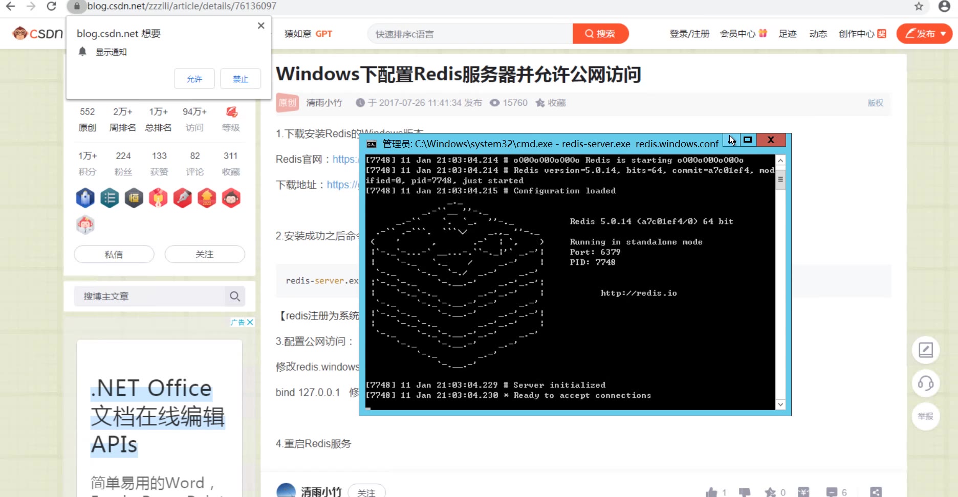Maximize the cmd.exe window
The height and width of the screenshot is (497, 958).
click(x=748, y=140)
